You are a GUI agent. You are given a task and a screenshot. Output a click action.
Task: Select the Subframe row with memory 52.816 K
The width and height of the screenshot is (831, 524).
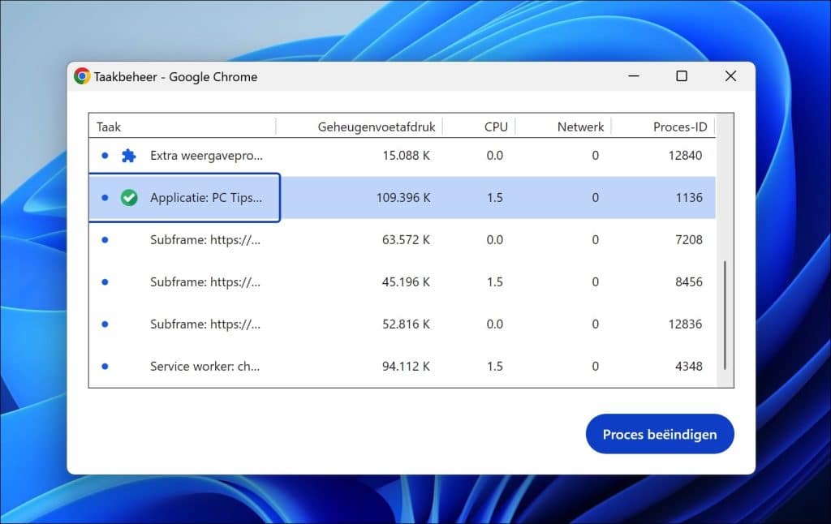click(403, 324)
